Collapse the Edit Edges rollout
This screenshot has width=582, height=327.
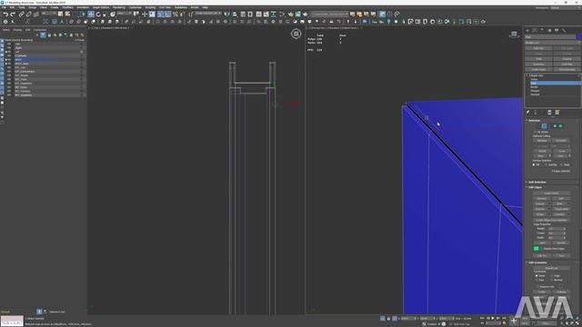(x=536, y=187)
